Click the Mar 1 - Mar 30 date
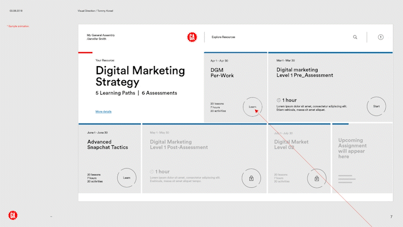The height and width of the screenshot is (227, 403). (285, 60)
